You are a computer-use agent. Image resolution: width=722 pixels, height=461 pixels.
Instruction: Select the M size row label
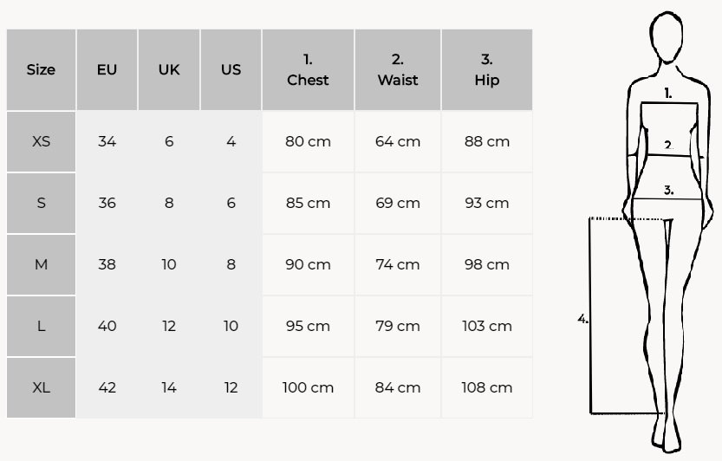(41, 264)
